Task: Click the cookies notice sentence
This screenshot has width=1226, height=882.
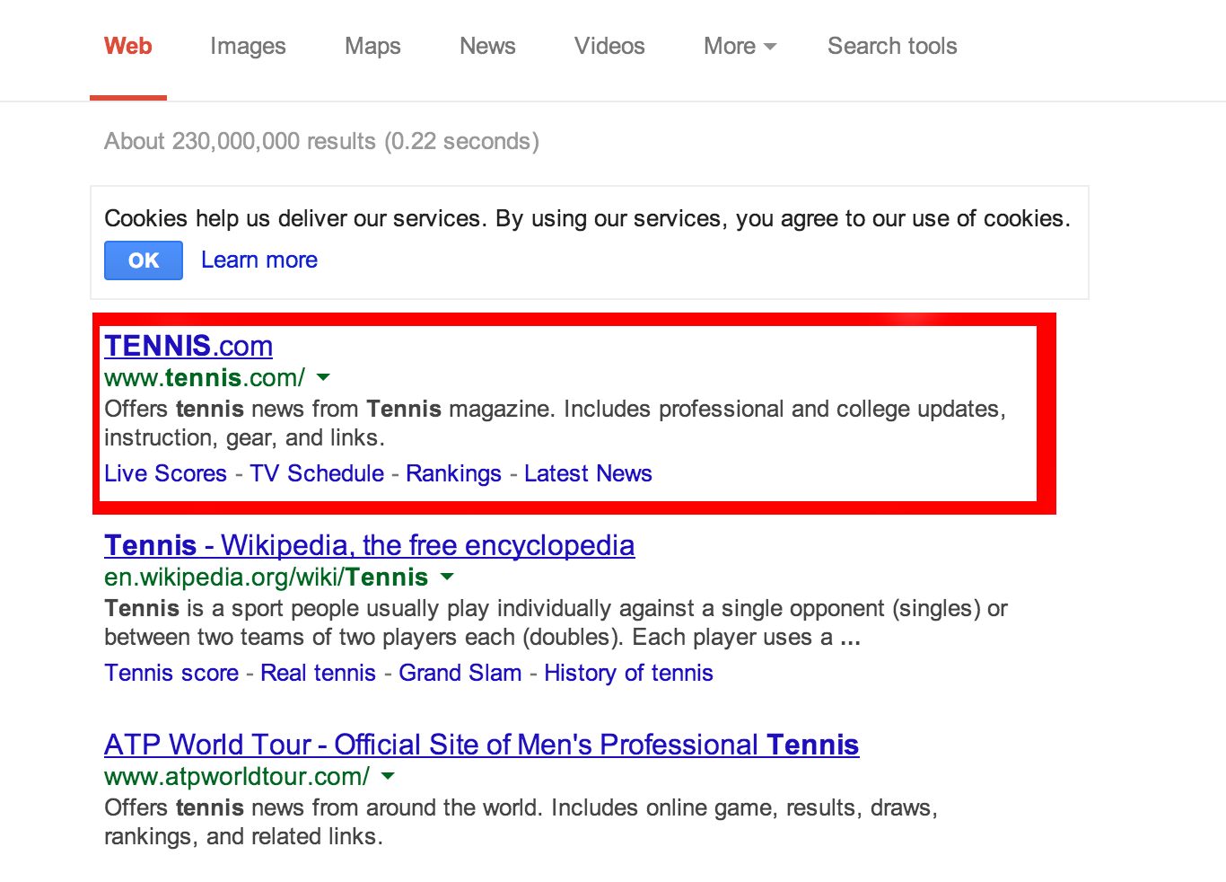Action: [x=587, y=218]
